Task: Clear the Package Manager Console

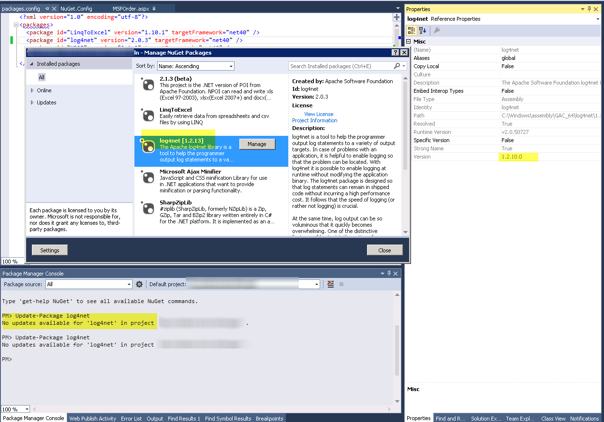Action: click(x=330, y=284)
